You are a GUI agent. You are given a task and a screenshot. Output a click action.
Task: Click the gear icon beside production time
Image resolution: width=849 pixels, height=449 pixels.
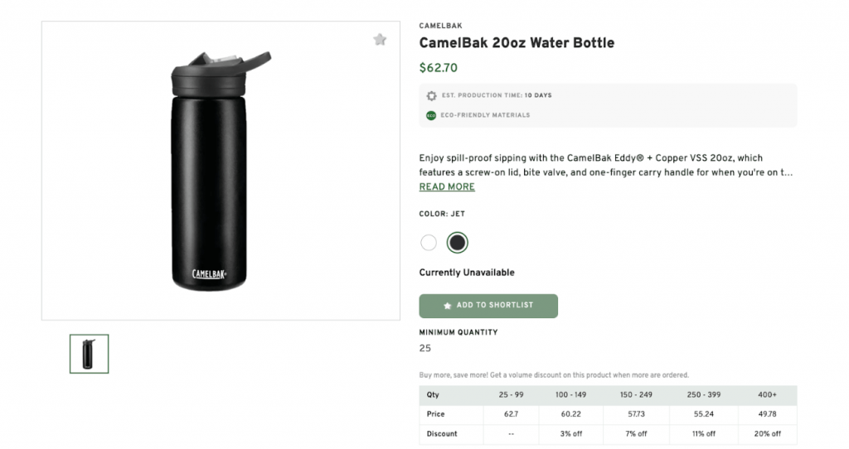(x=431, y=95)
